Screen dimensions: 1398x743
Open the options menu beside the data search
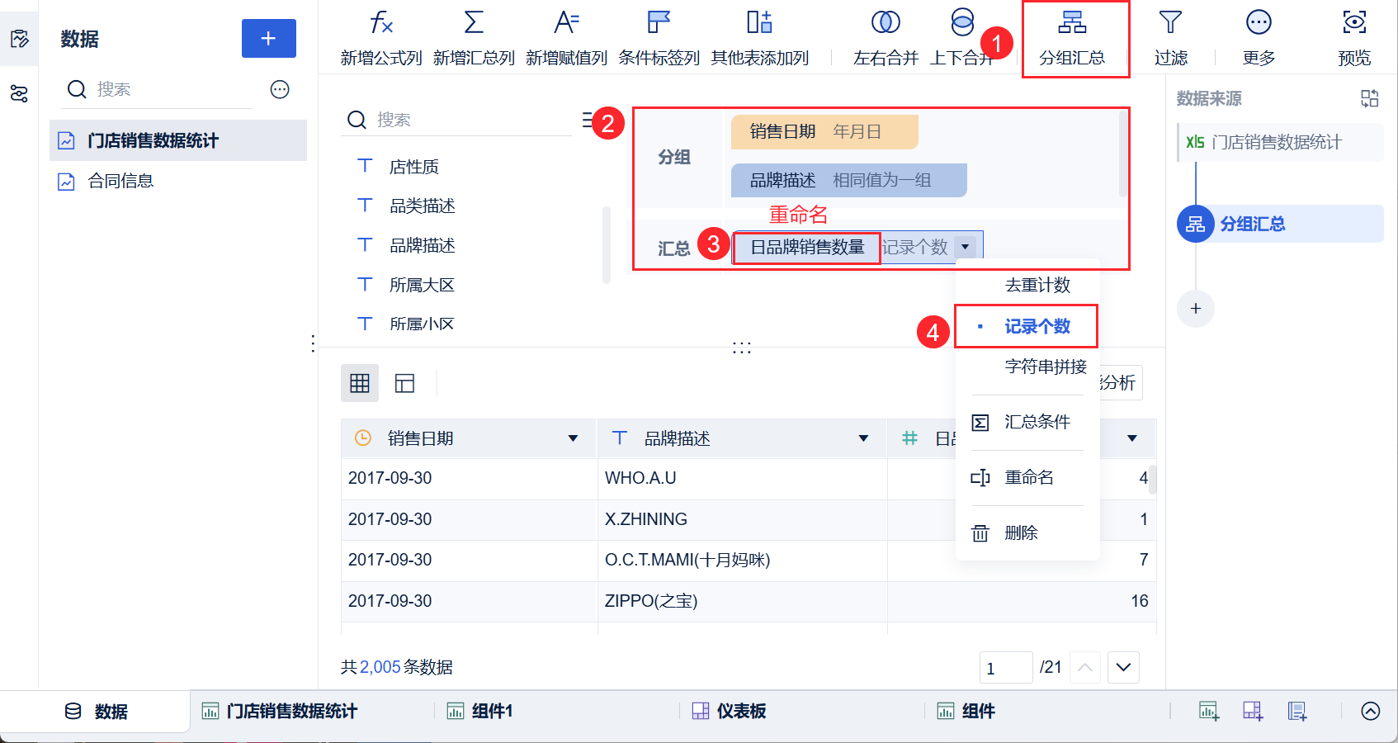[x=280, y=89]
